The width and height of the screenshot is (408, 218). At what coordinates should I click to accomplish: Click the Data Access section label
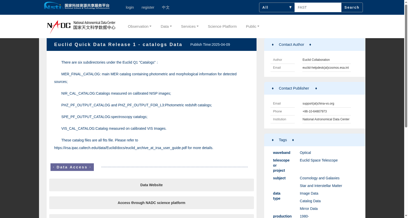click(x=72, y=167)
